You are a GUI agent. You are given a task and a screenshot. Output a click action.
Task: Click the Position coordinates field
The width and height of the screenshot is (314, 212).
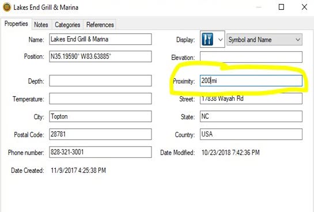100,56
